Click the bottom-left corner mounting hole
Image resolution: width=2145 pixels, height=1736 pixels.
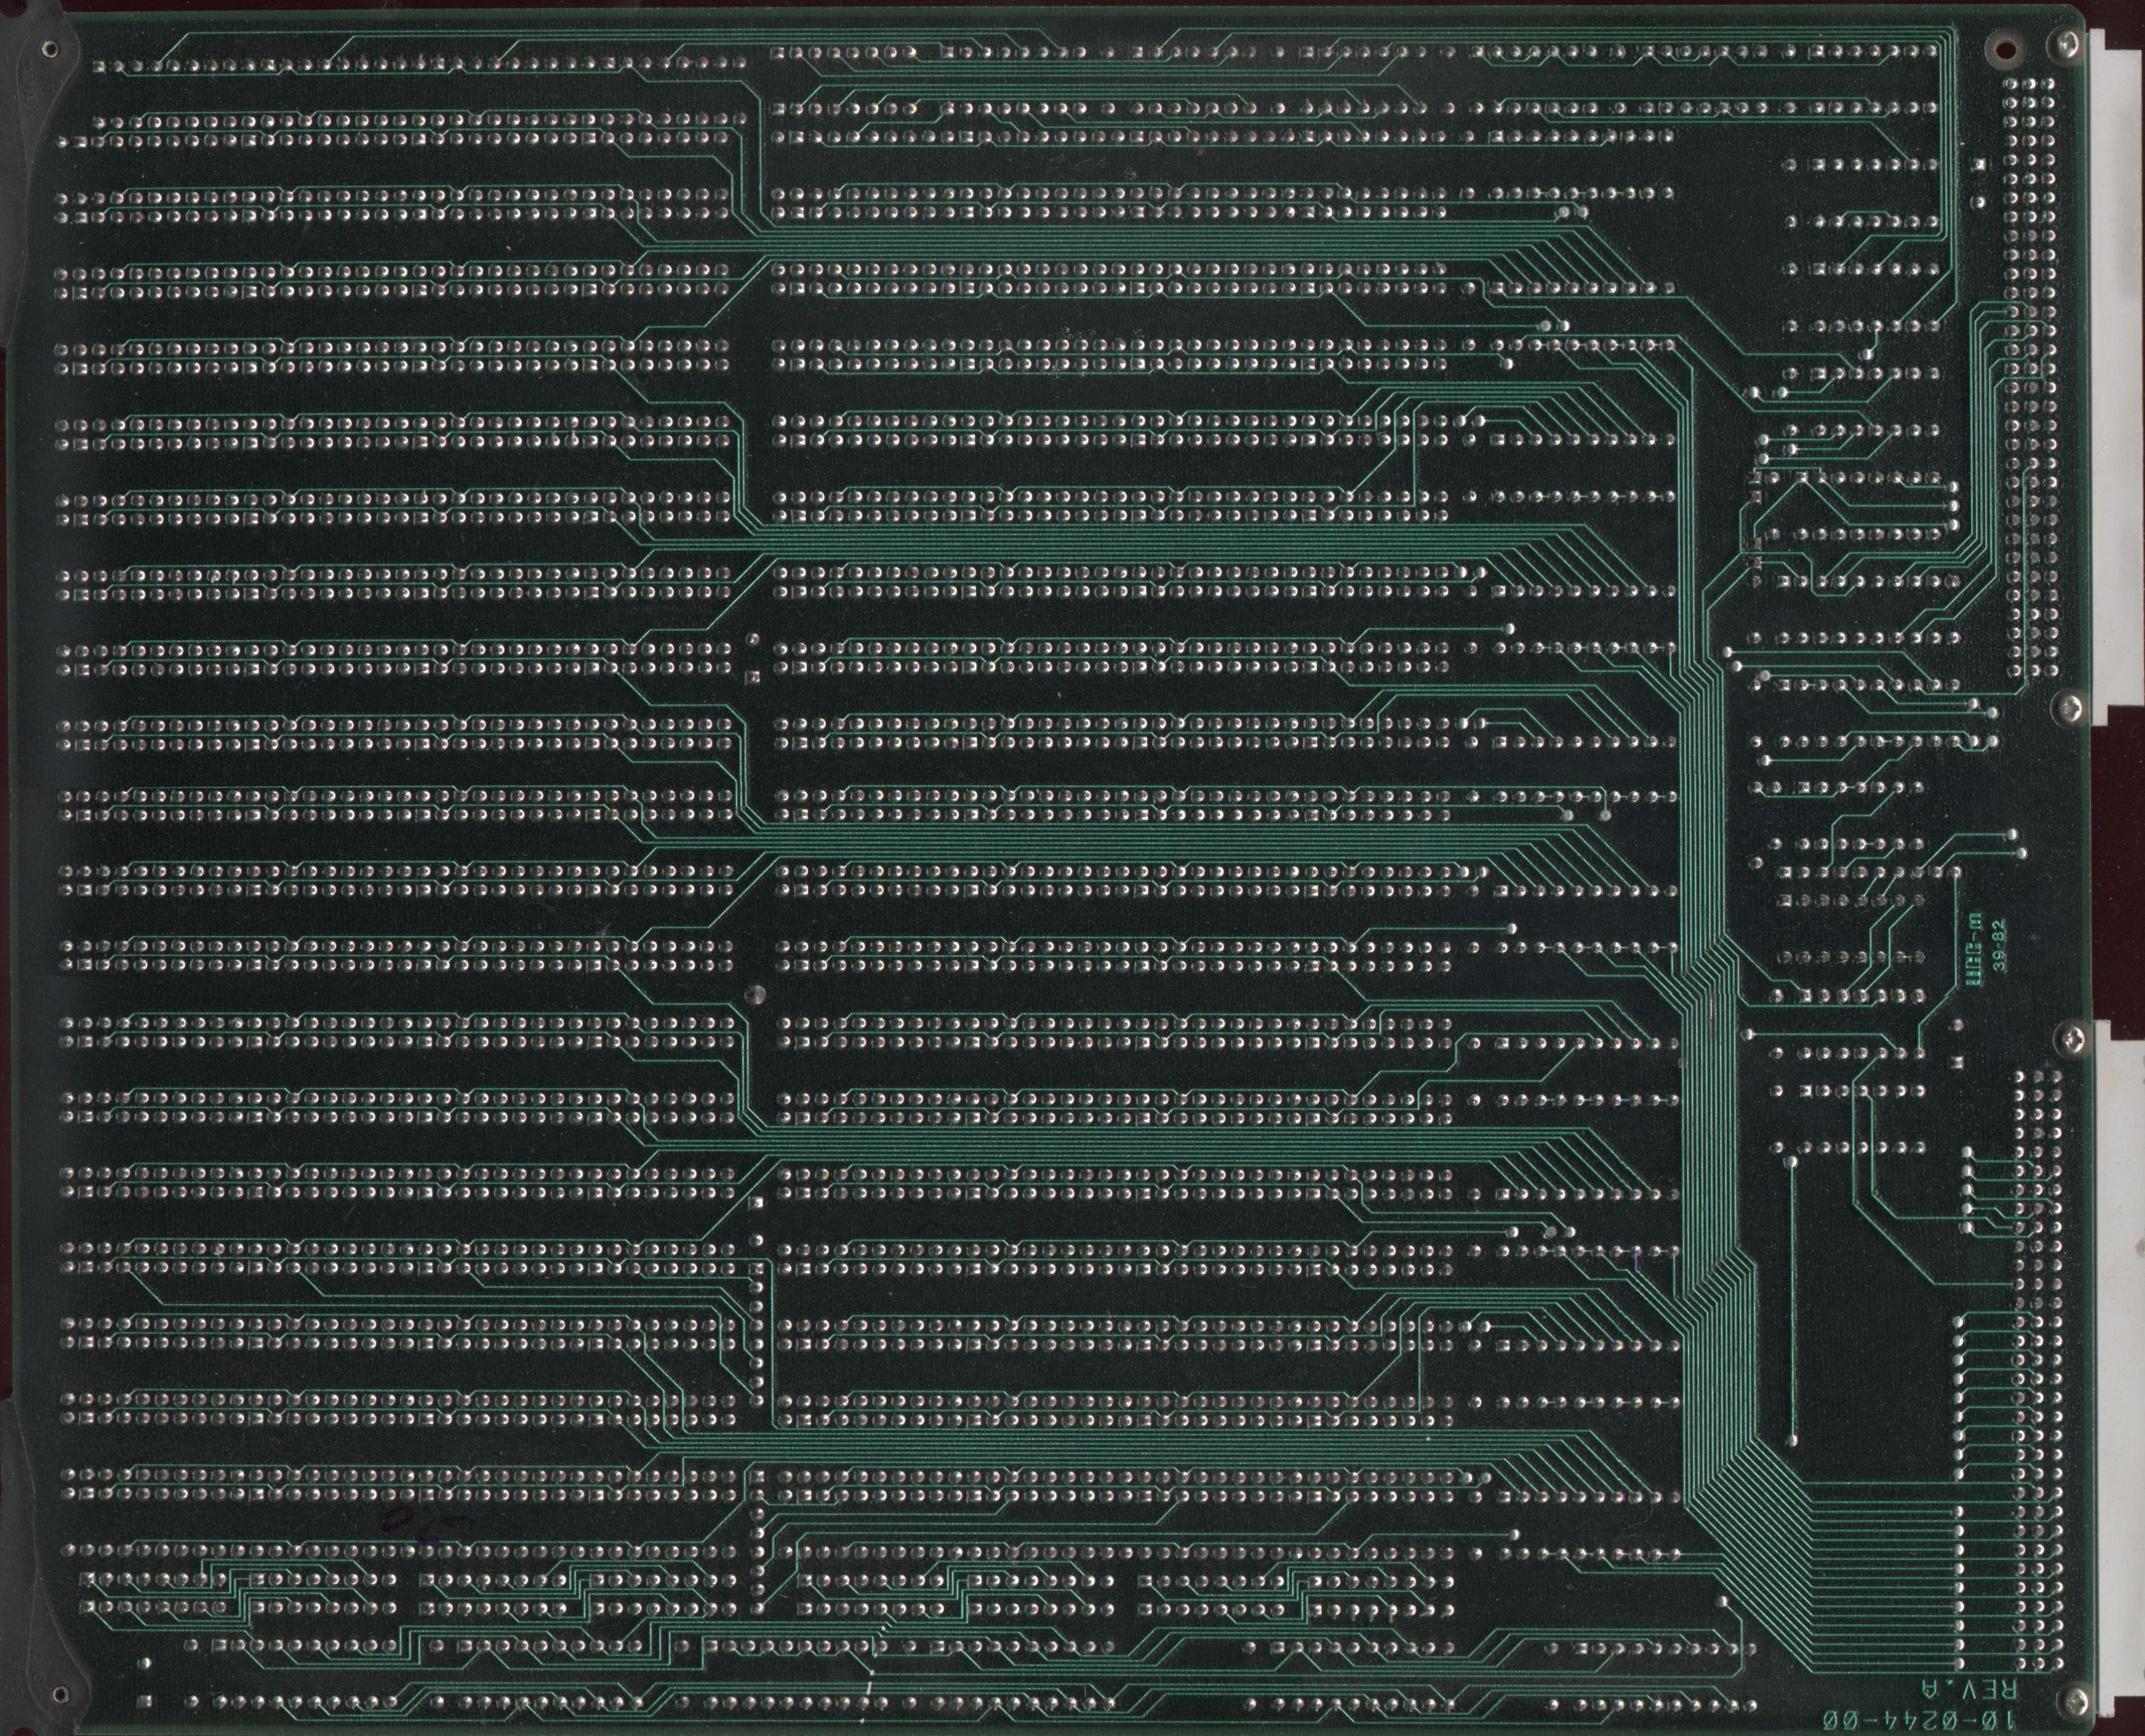(62, 1694)
